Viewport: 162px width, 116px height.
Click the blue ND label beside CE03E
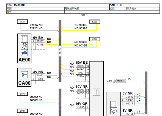pyautogui.click(x=138, y=95)
